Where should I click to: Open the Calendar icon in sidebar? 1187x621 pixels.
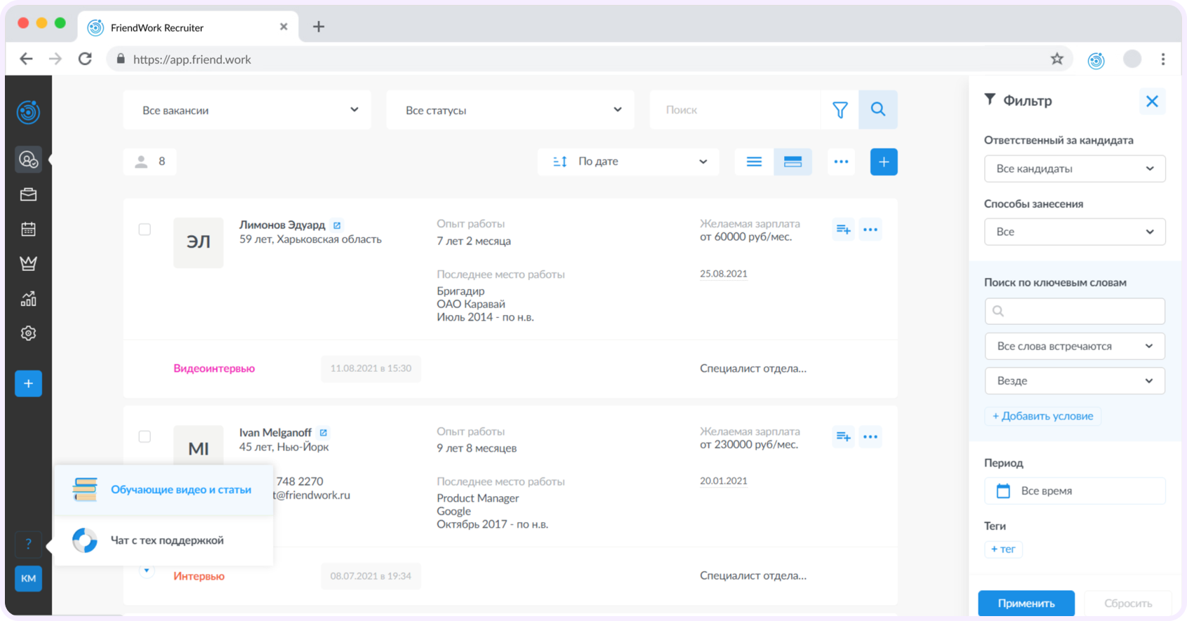pyautogui.click(x=29, y=229)
